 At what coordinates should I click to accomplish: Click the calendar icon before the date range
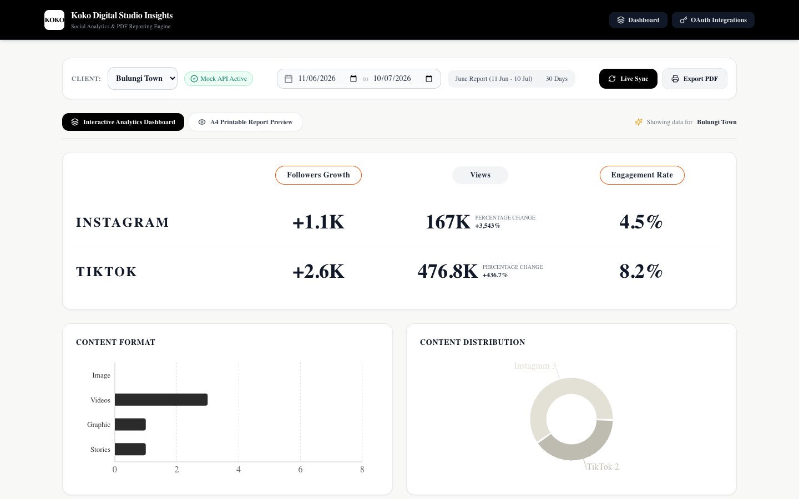point(289,79)
